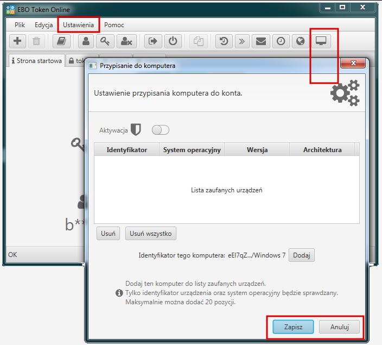Open the book icon in toolbar
Image resolution: width=382 pixels, height=345 pixels.
pos(61,41)
